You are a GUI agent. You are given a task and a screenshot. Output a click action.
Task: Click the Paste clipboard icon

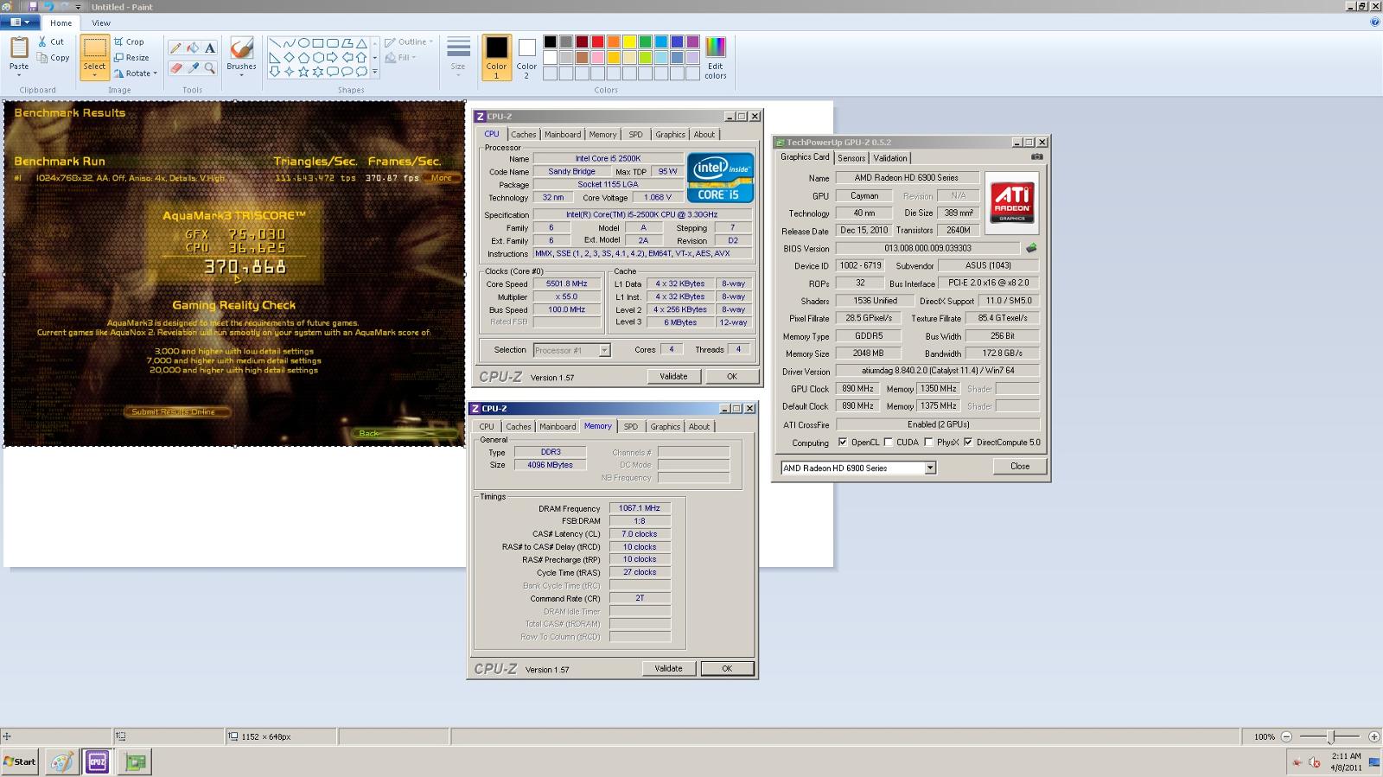coord(19,48)
